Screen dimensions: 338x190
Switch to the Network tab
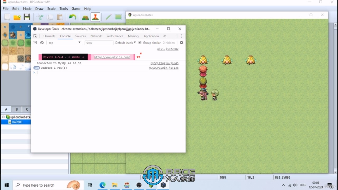coord(96,36)
